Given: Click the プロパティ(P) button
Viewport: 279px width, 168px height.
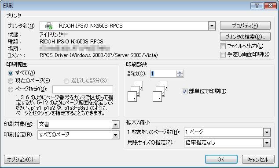Looking at the screenshot, I should click(x=245, y=26).
